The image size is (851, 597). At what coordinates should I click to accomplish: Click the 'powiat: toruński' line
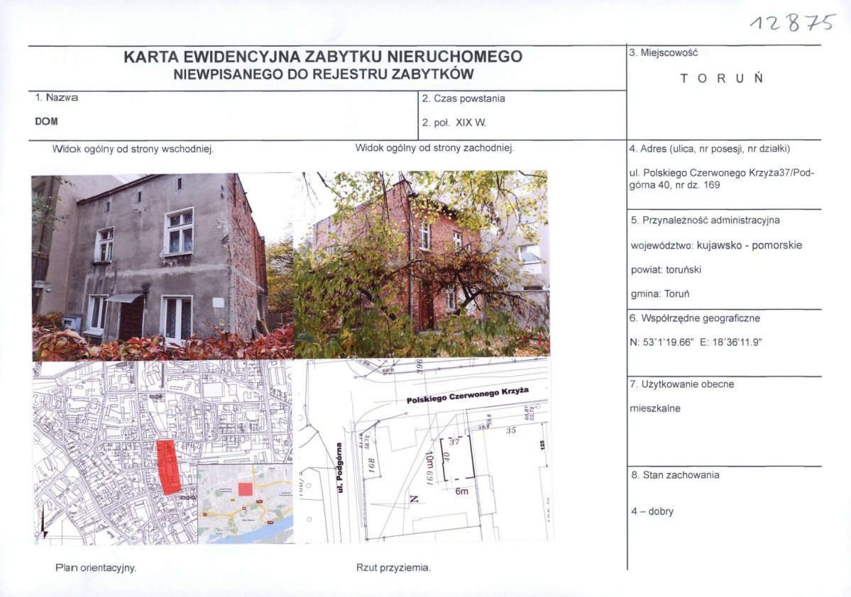[x=666, y=269]
